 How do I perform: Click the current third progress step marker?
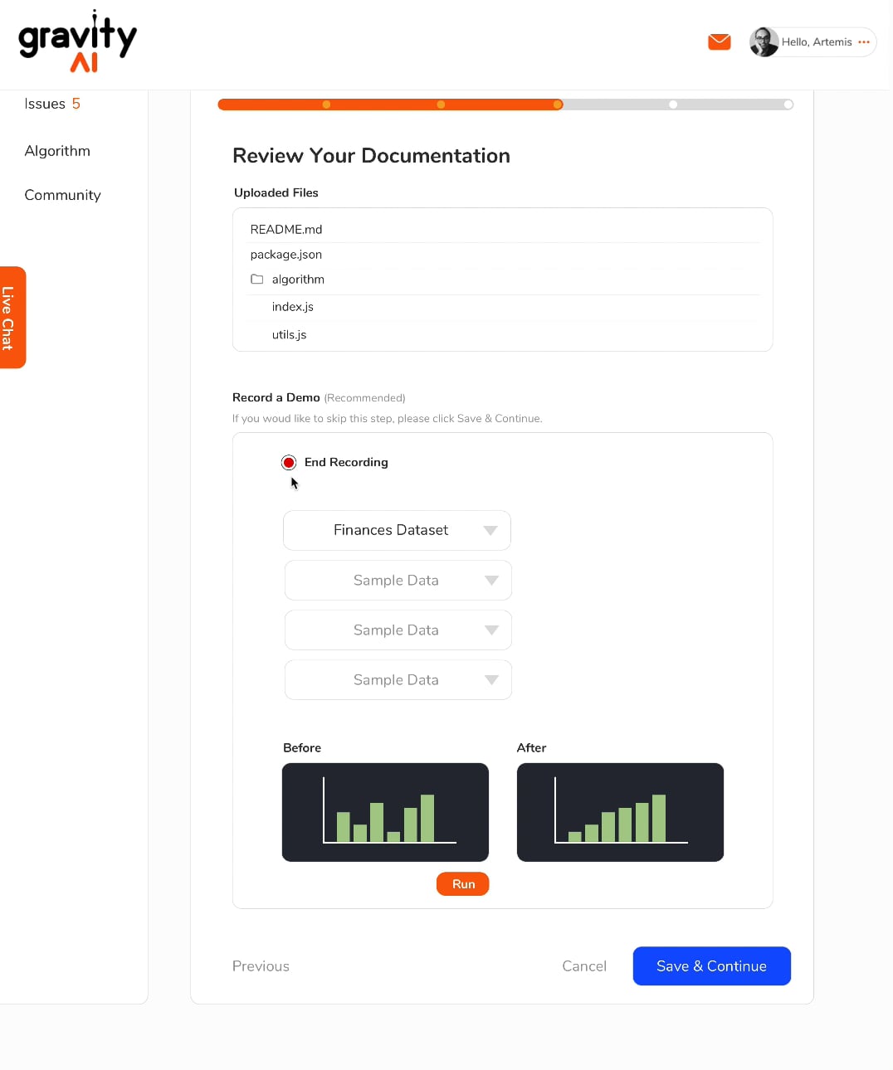pos(558,105)
